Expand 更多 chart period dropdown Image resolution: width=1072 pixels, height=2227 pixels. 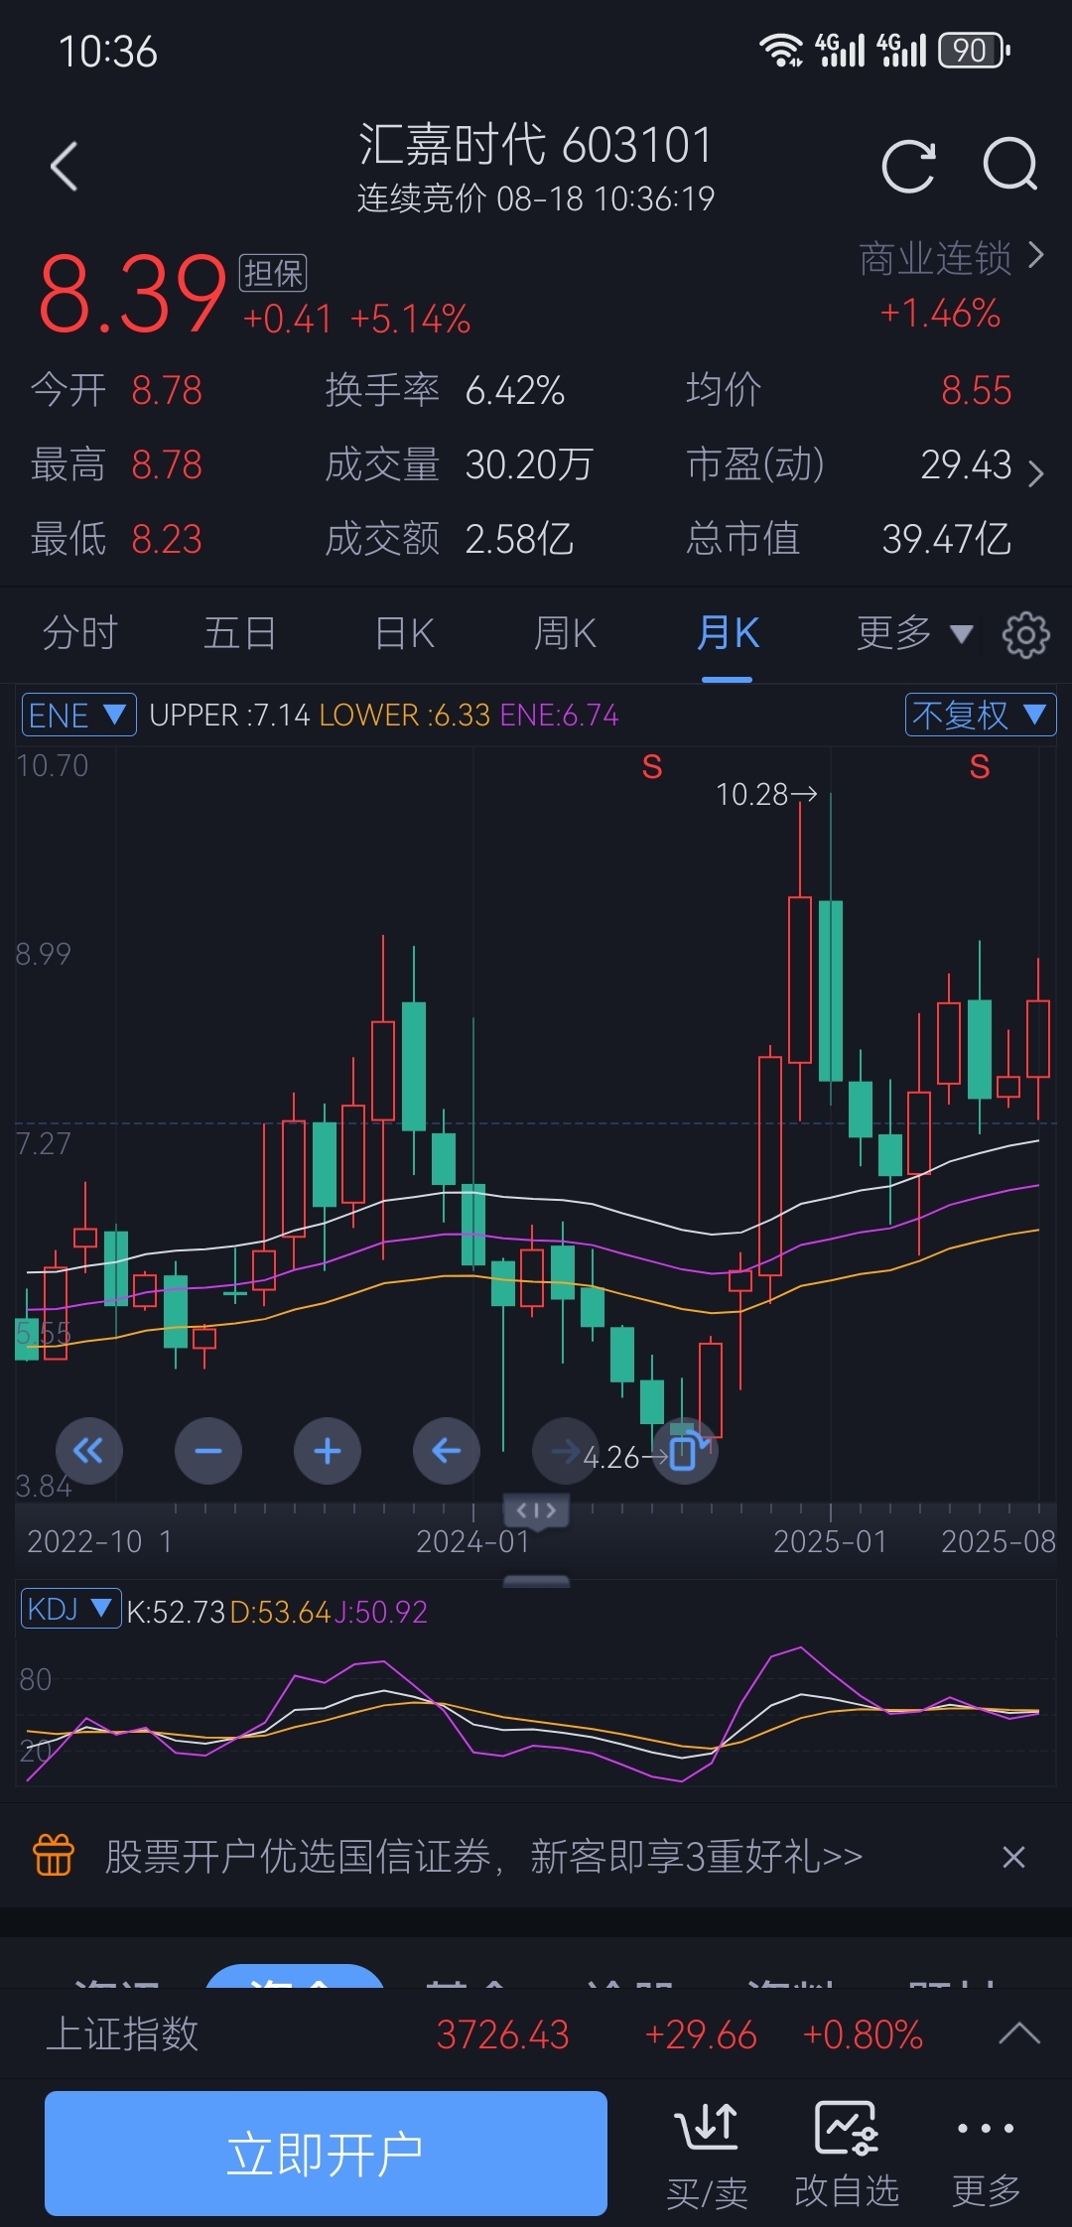[914, 633]
